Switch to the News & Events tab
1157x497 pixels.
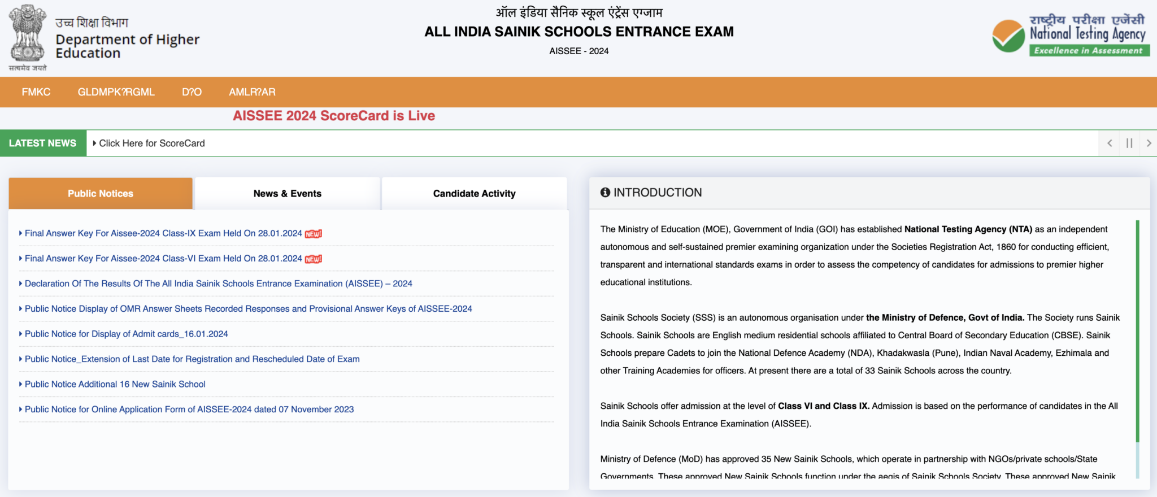(288, 194)
